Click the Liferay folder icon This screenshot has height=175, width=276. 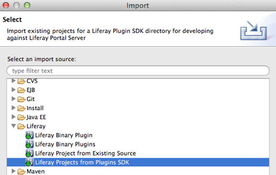click(x=21, y=126)
